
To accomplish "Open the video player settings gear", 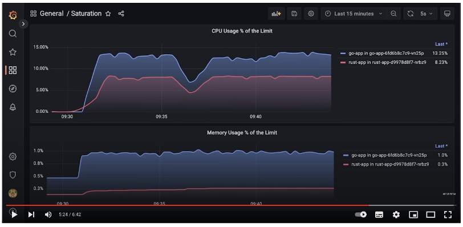I will (x=396, y=214).
